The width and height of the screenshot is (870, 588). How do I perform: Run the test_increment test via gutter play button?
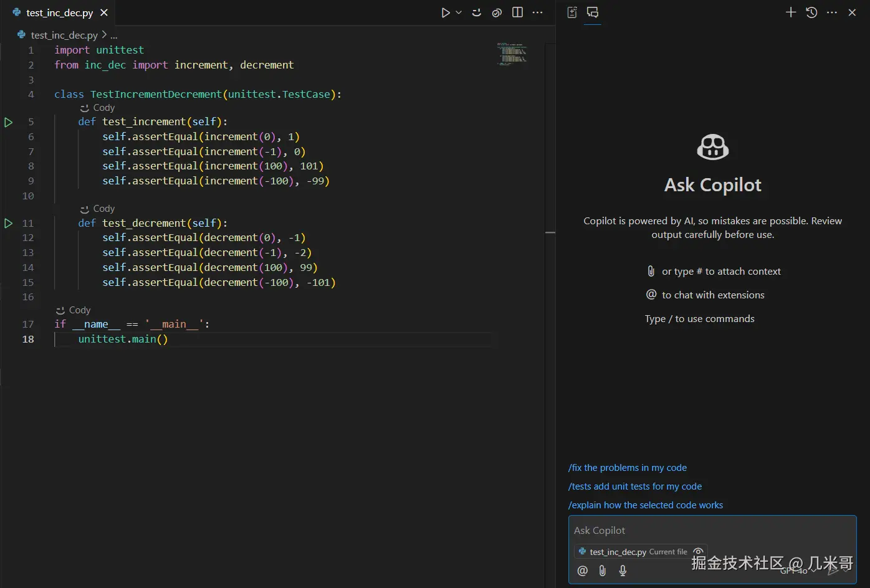point(8,122)
